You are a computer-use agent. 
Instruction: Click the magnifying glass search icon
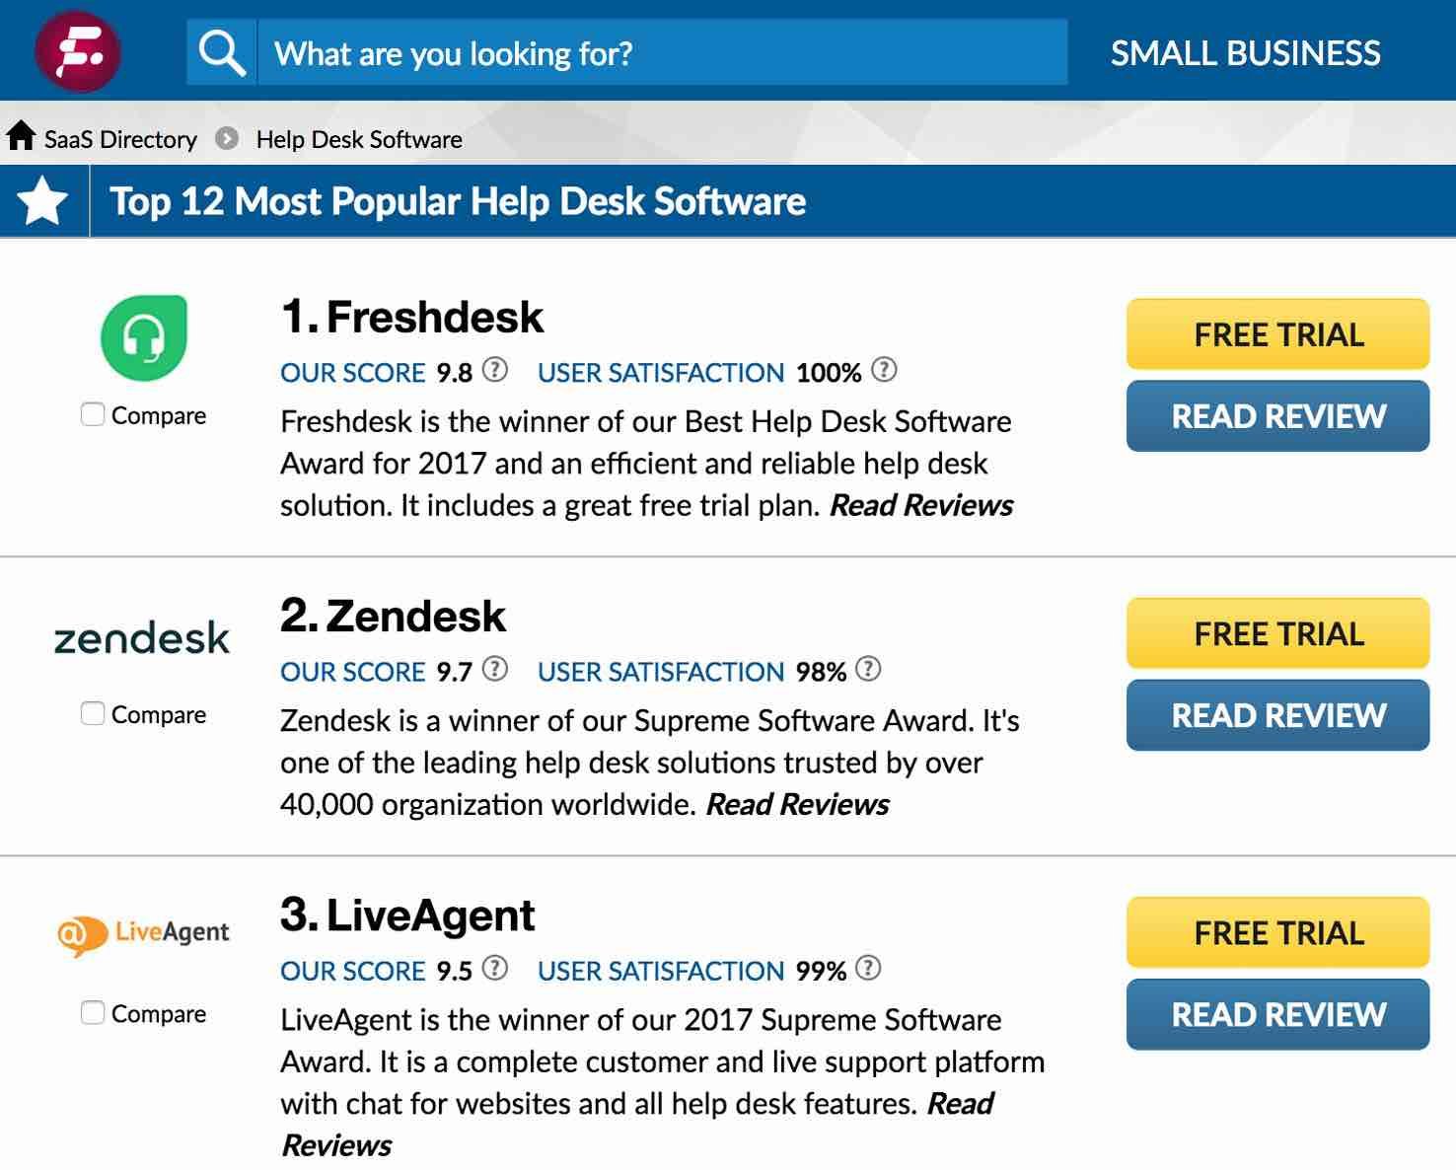click(222, 52)
